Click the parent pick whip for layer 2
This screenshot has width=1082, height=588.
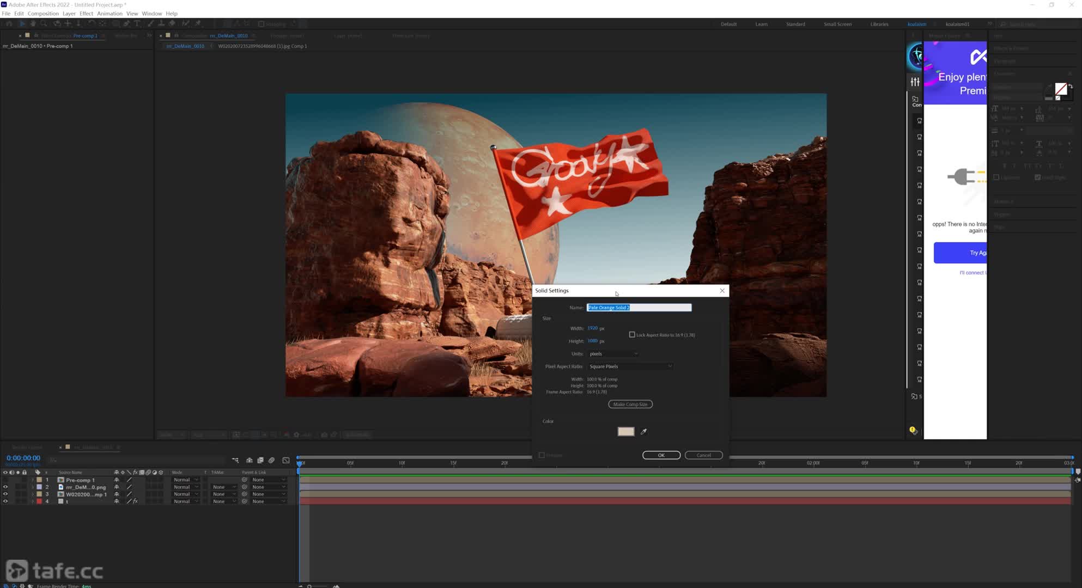click(245, 487)
